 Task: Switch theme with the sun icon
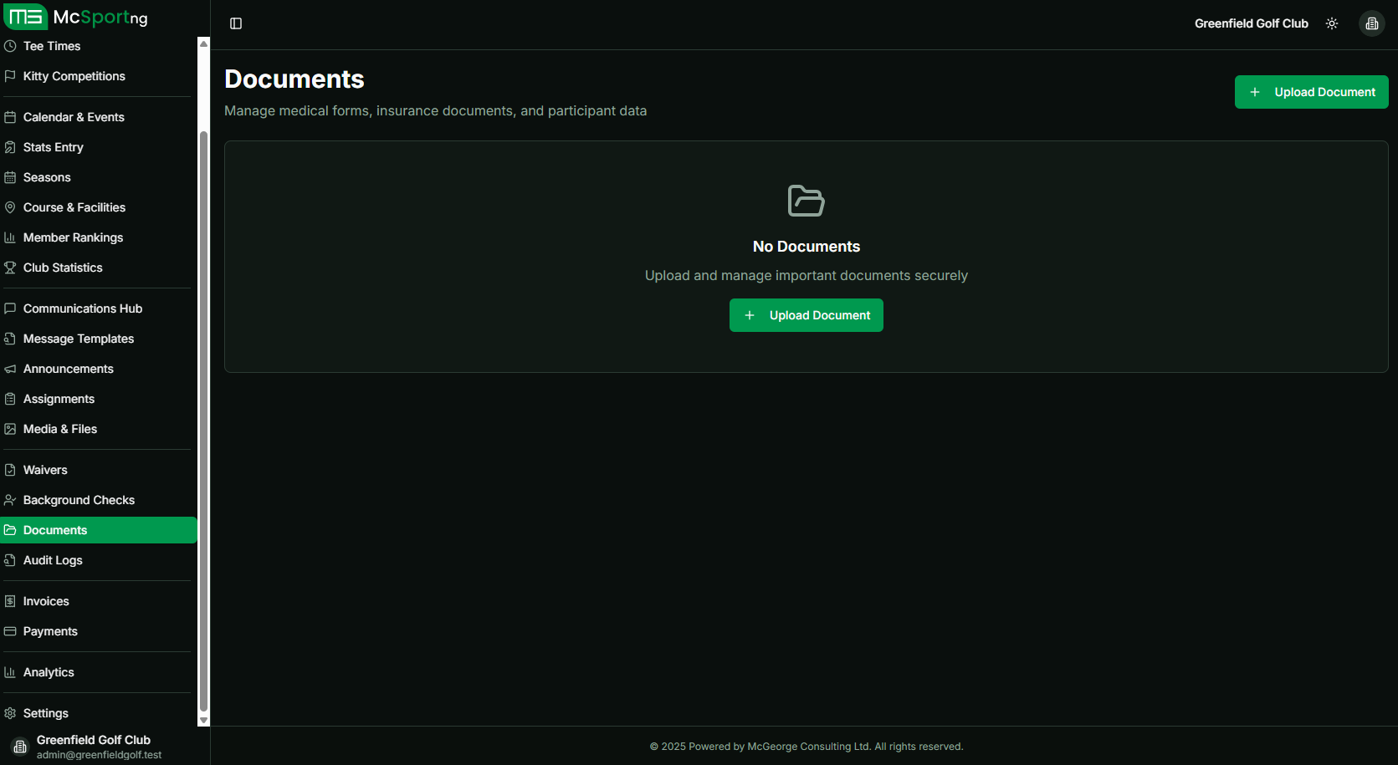click(x=1332, y=23)
